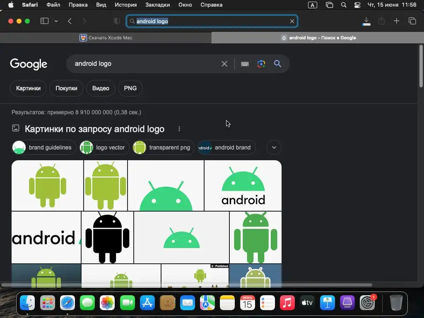The width and height of the screenshot is (424, 318).
Task: Clear the Google search query
Action: 224,64
